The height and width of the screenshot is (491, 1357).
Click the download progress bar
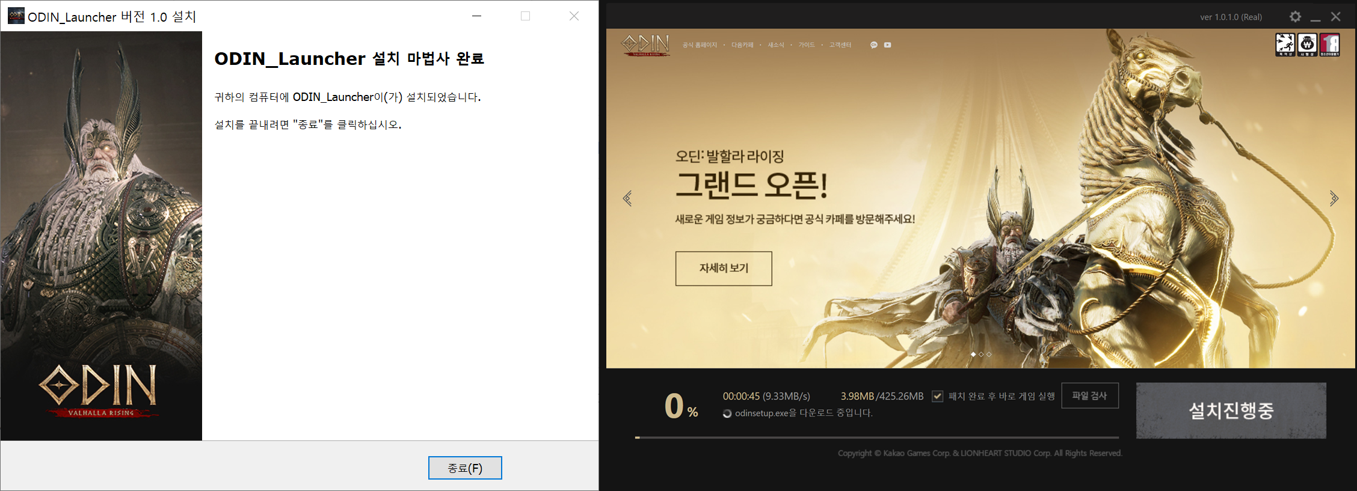(877, 438)
